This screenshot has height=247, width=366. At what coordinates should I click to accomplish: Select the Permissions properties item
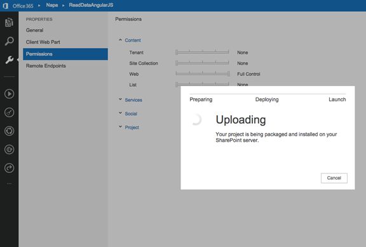(x=65, y=54)
